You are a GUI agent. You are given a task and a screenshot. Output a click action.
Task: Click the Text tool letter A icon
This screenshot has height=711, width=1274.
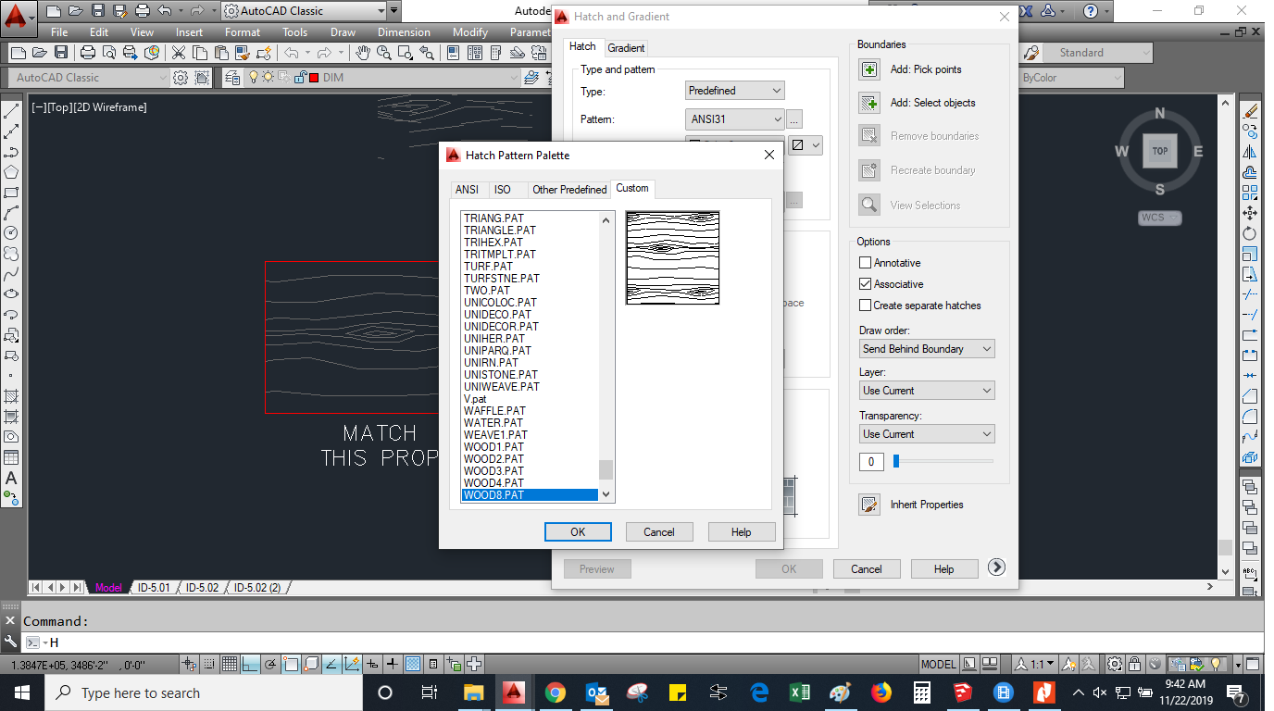pyautogui.click(x=11, y=479)
